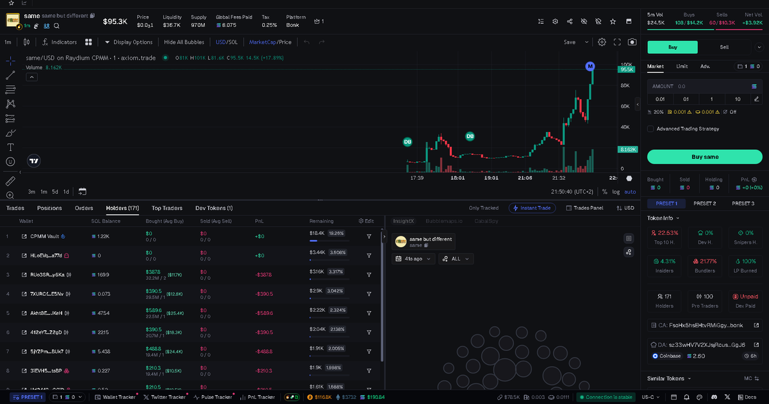The width and height of the screenshot is (769, 404).
Task: Open the emoji sticker tool
Action: pyautogui.click(x=10, y=162)
